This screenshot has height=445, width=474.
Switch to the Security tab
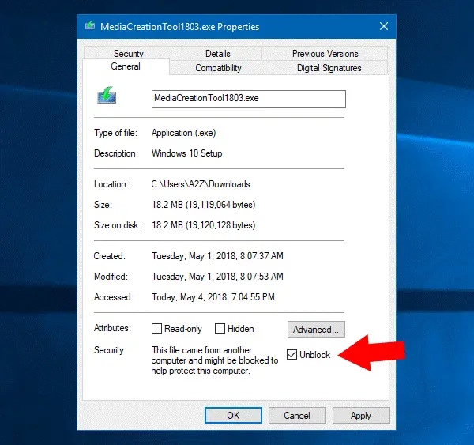click(x=129, y=53)
